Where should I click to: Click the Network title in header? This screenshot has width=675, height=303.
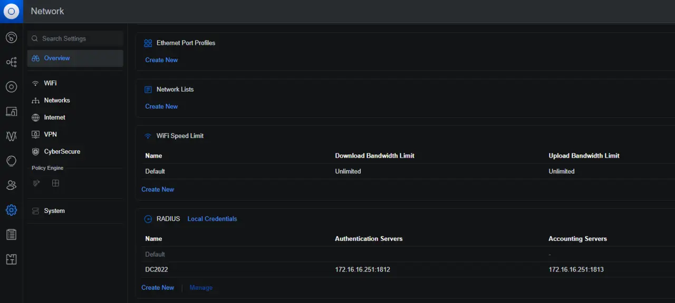47,11
